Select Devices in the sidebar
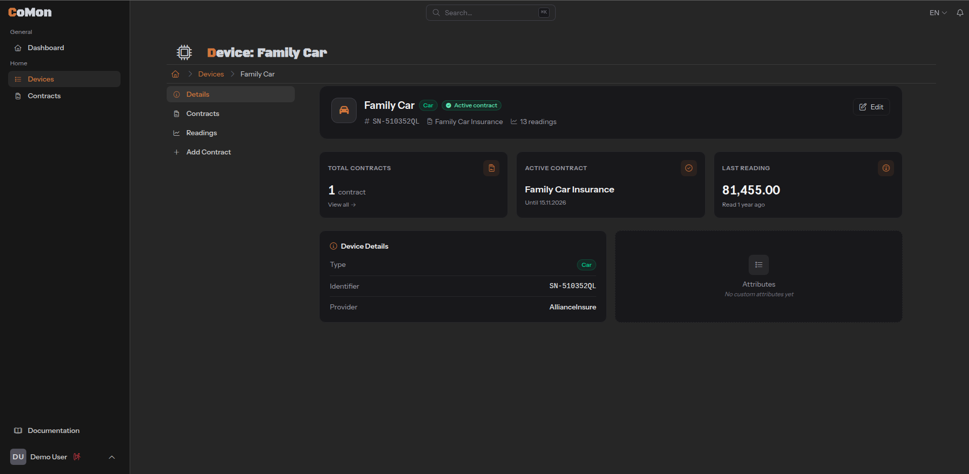Viewport: 969px width, 474px height. click(x=64, y=79)
